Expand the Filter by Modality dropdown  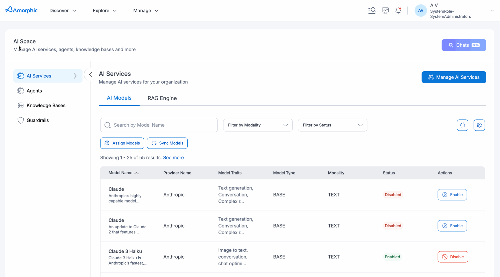(x=258, y=125)
